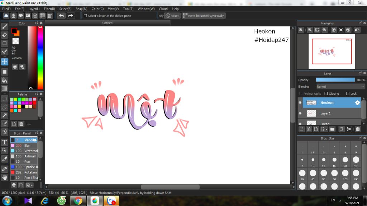The height and width of the screenshot is (206, 367).
Task: Hide the Heokon layer
Action: tap(300, 103)
